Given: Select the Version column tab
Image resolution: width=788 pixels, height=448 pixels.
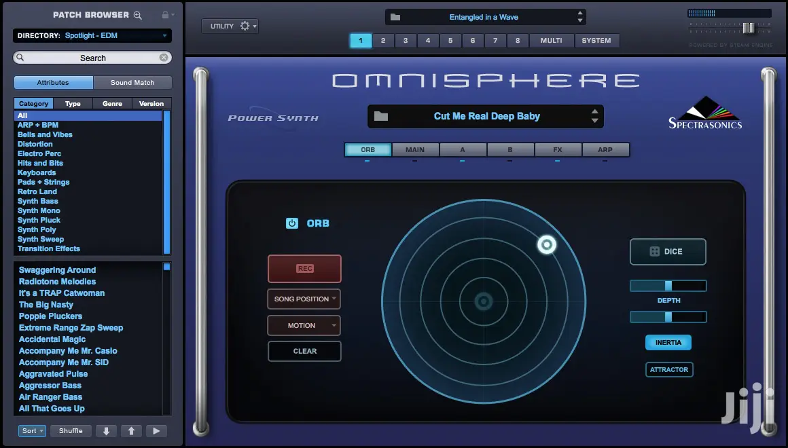Looking at the screenshot, I should (x=151, y=103).
